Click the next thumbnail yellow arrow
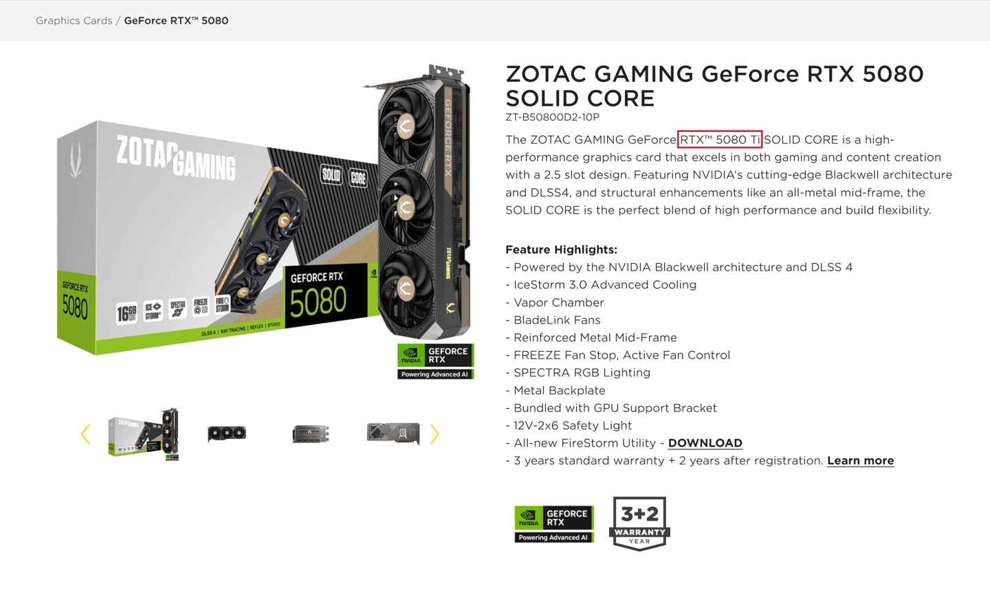This screenshot has width=990, height=597. click(434, 433)
